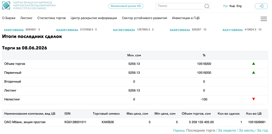Click the Kyrgyz Stock Exchange logo
The width and height of the screenshot is (272, 134).
[29, 5]
